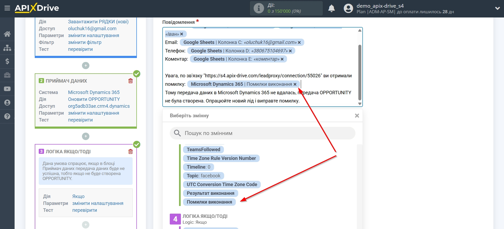Screen dimensions: 504x229
Task: Select the Timeline variable
Action: 198,167
